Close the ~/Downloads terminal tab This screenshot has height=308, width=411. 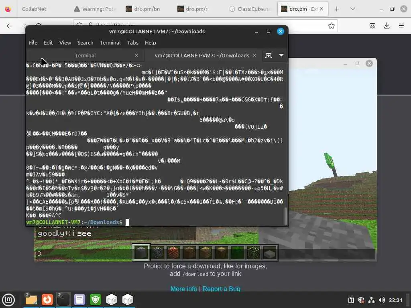254,55
